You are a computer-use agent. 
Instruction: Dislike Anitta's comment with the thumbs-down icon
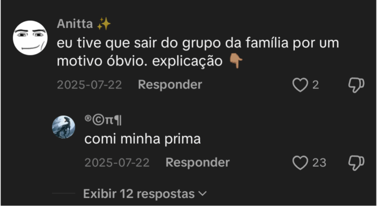[356, 85]
